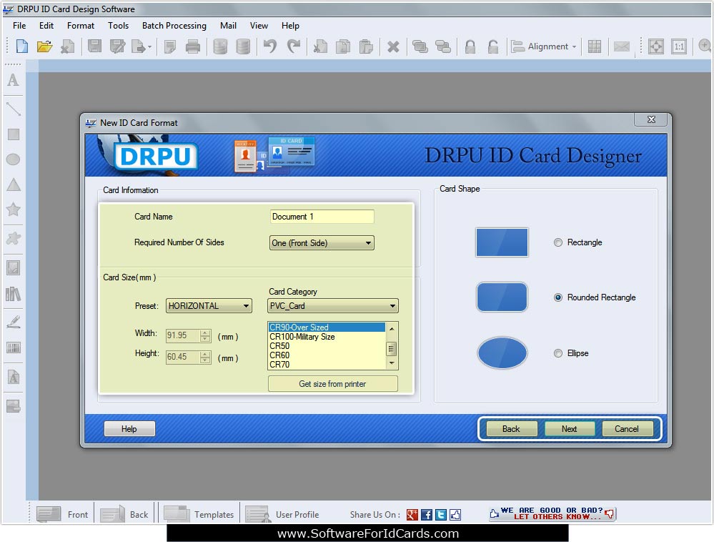Select the Triangle shape tool in sidebar
This screenshot has height=542, width=714.
point(13,184)
